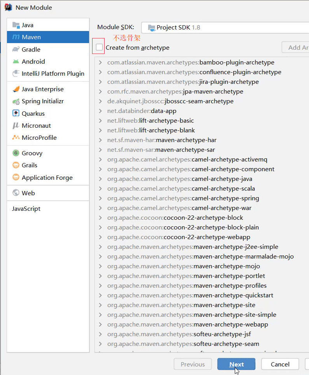Select Java Enterprise in the module list
This screenshot has height=375, width=309.
[x=42, y=89]
